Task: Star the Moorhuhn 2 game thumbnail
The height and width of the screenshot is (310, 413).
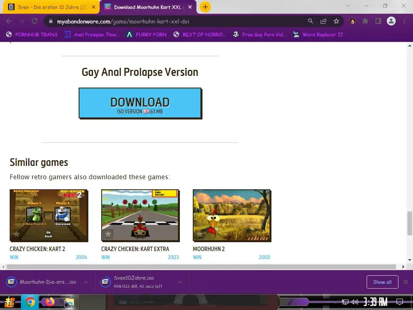Action: tap(199, 234)
